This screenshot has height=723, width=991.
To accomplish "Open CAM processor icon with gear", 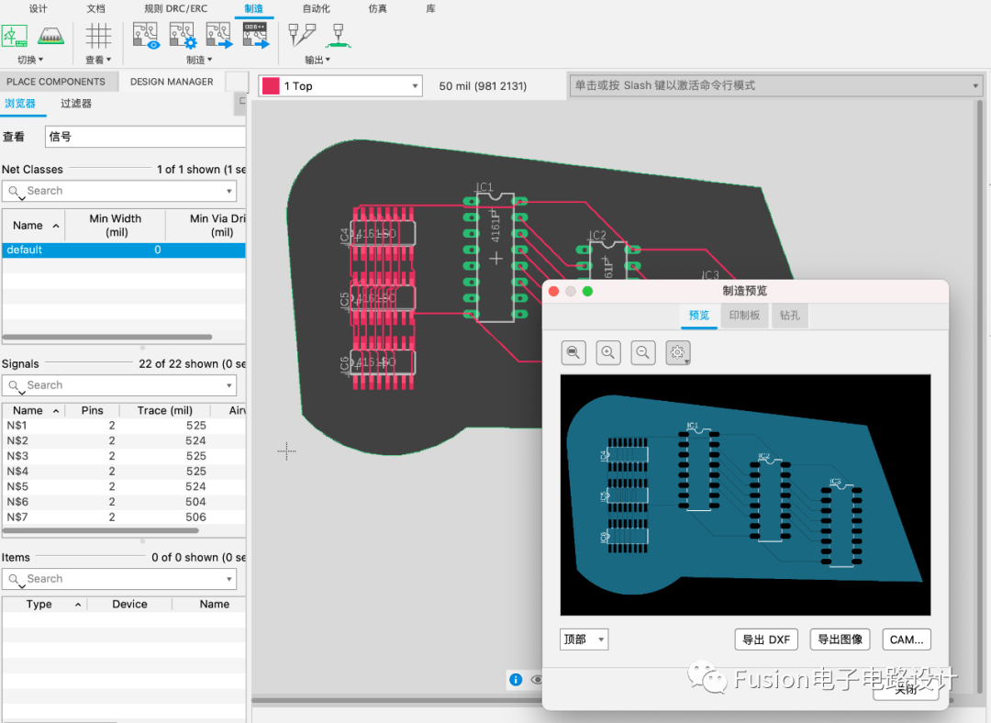I will point(183,36).
